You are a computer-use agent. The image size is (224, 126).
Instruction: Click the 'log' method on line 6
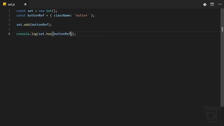[x=34, y=34]
